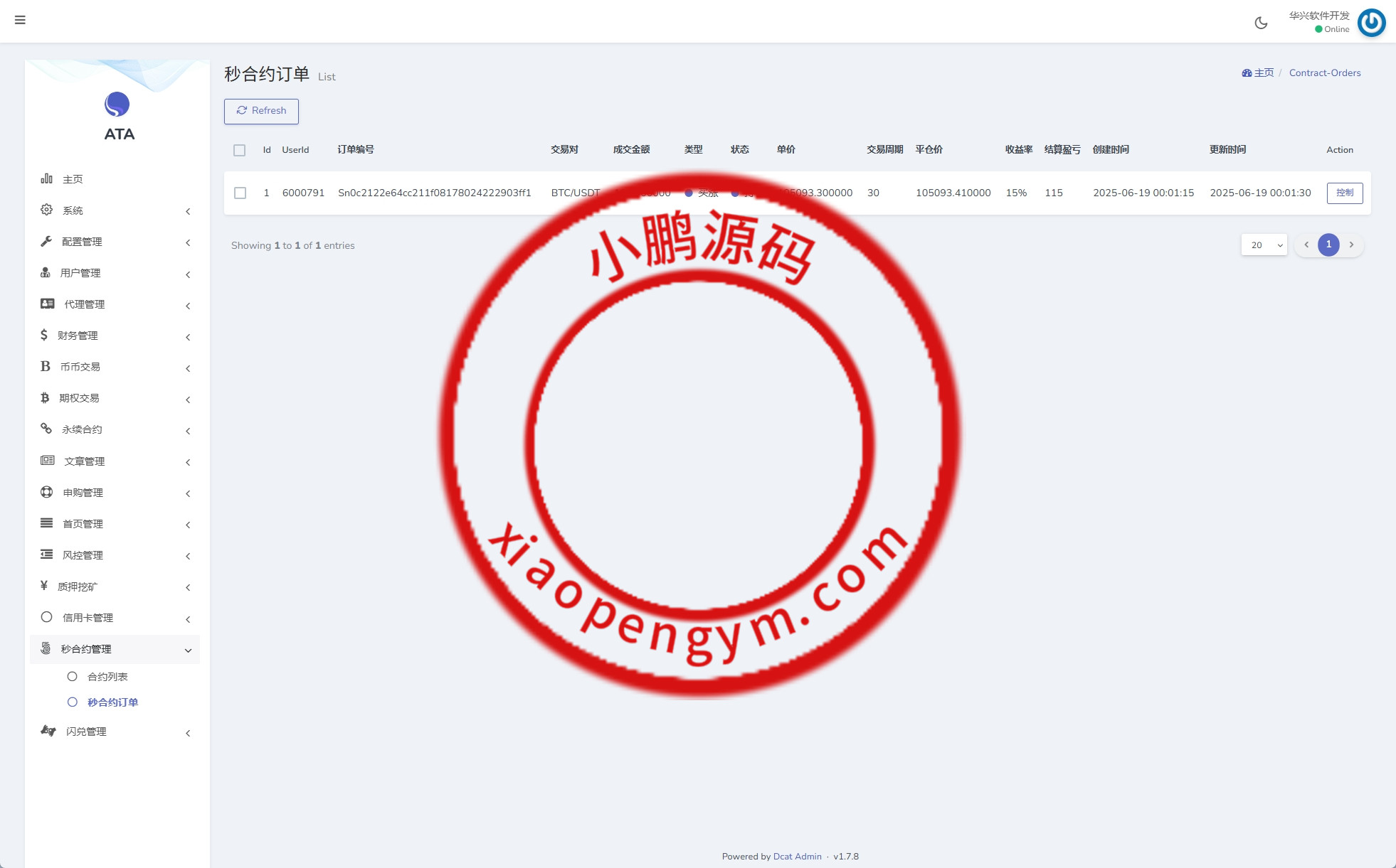The height and width of the screenshot is (868, 1396).
Task: Click the Refresh button
Action: [x=261, y=111]
